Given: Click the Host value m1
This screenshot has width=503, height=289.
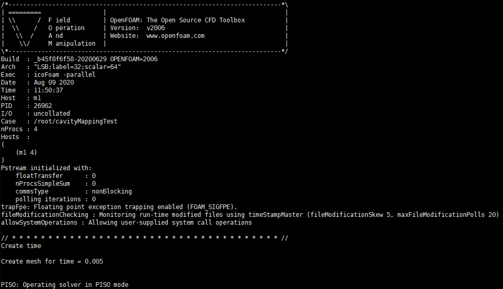Looking at the screenshot, I should pos(37,98).
